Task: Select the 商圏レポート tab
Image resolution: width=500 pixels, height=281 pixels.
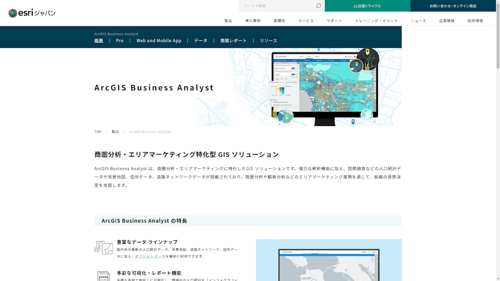Action: (x=233, y=40)
